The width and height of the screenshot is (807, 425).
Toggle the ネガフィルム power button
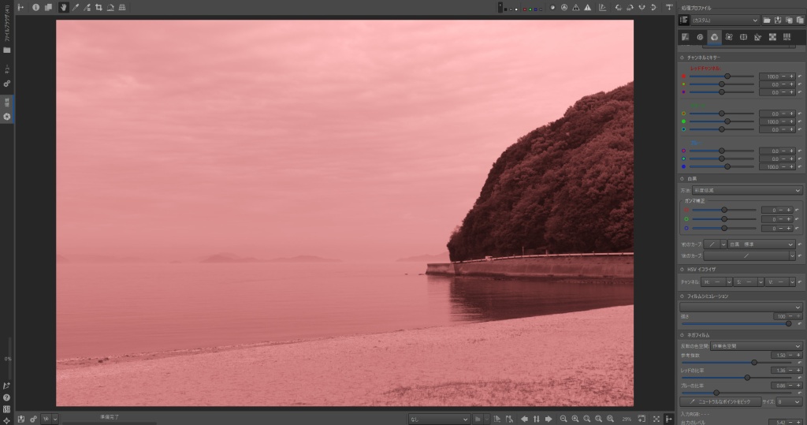click(x=682, y=335)
